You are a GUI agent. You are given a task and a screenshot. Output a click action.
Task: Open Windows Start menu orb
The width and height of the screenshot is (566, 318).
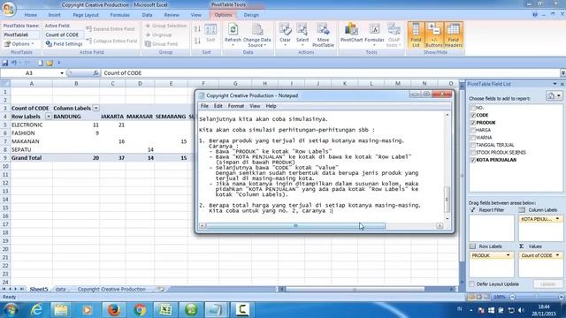[x=11, y=310]
